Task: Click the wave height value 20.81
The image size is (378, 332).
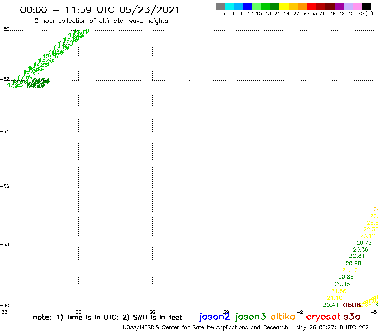Action: coord(357,256)
